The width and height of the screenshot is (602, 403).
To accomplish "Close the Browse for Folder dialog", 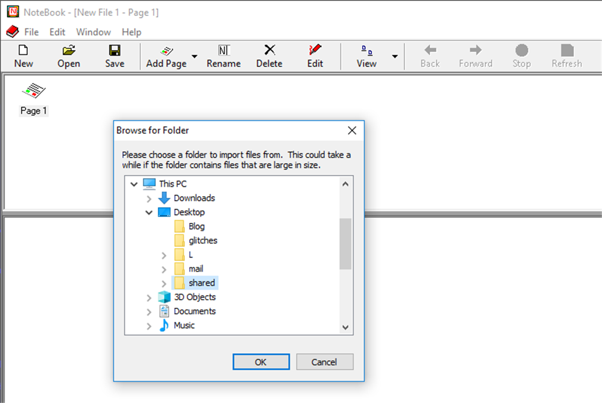I will coord(352,131).
